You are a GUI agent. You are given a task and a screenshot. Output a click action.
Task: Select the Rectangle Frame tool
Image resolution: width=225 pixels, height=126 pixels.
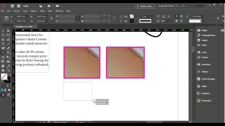3,52
